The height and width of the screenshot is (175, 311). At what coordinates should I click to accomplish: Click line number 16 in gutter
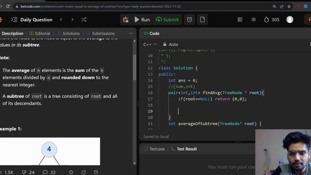[x=150, y=93]
